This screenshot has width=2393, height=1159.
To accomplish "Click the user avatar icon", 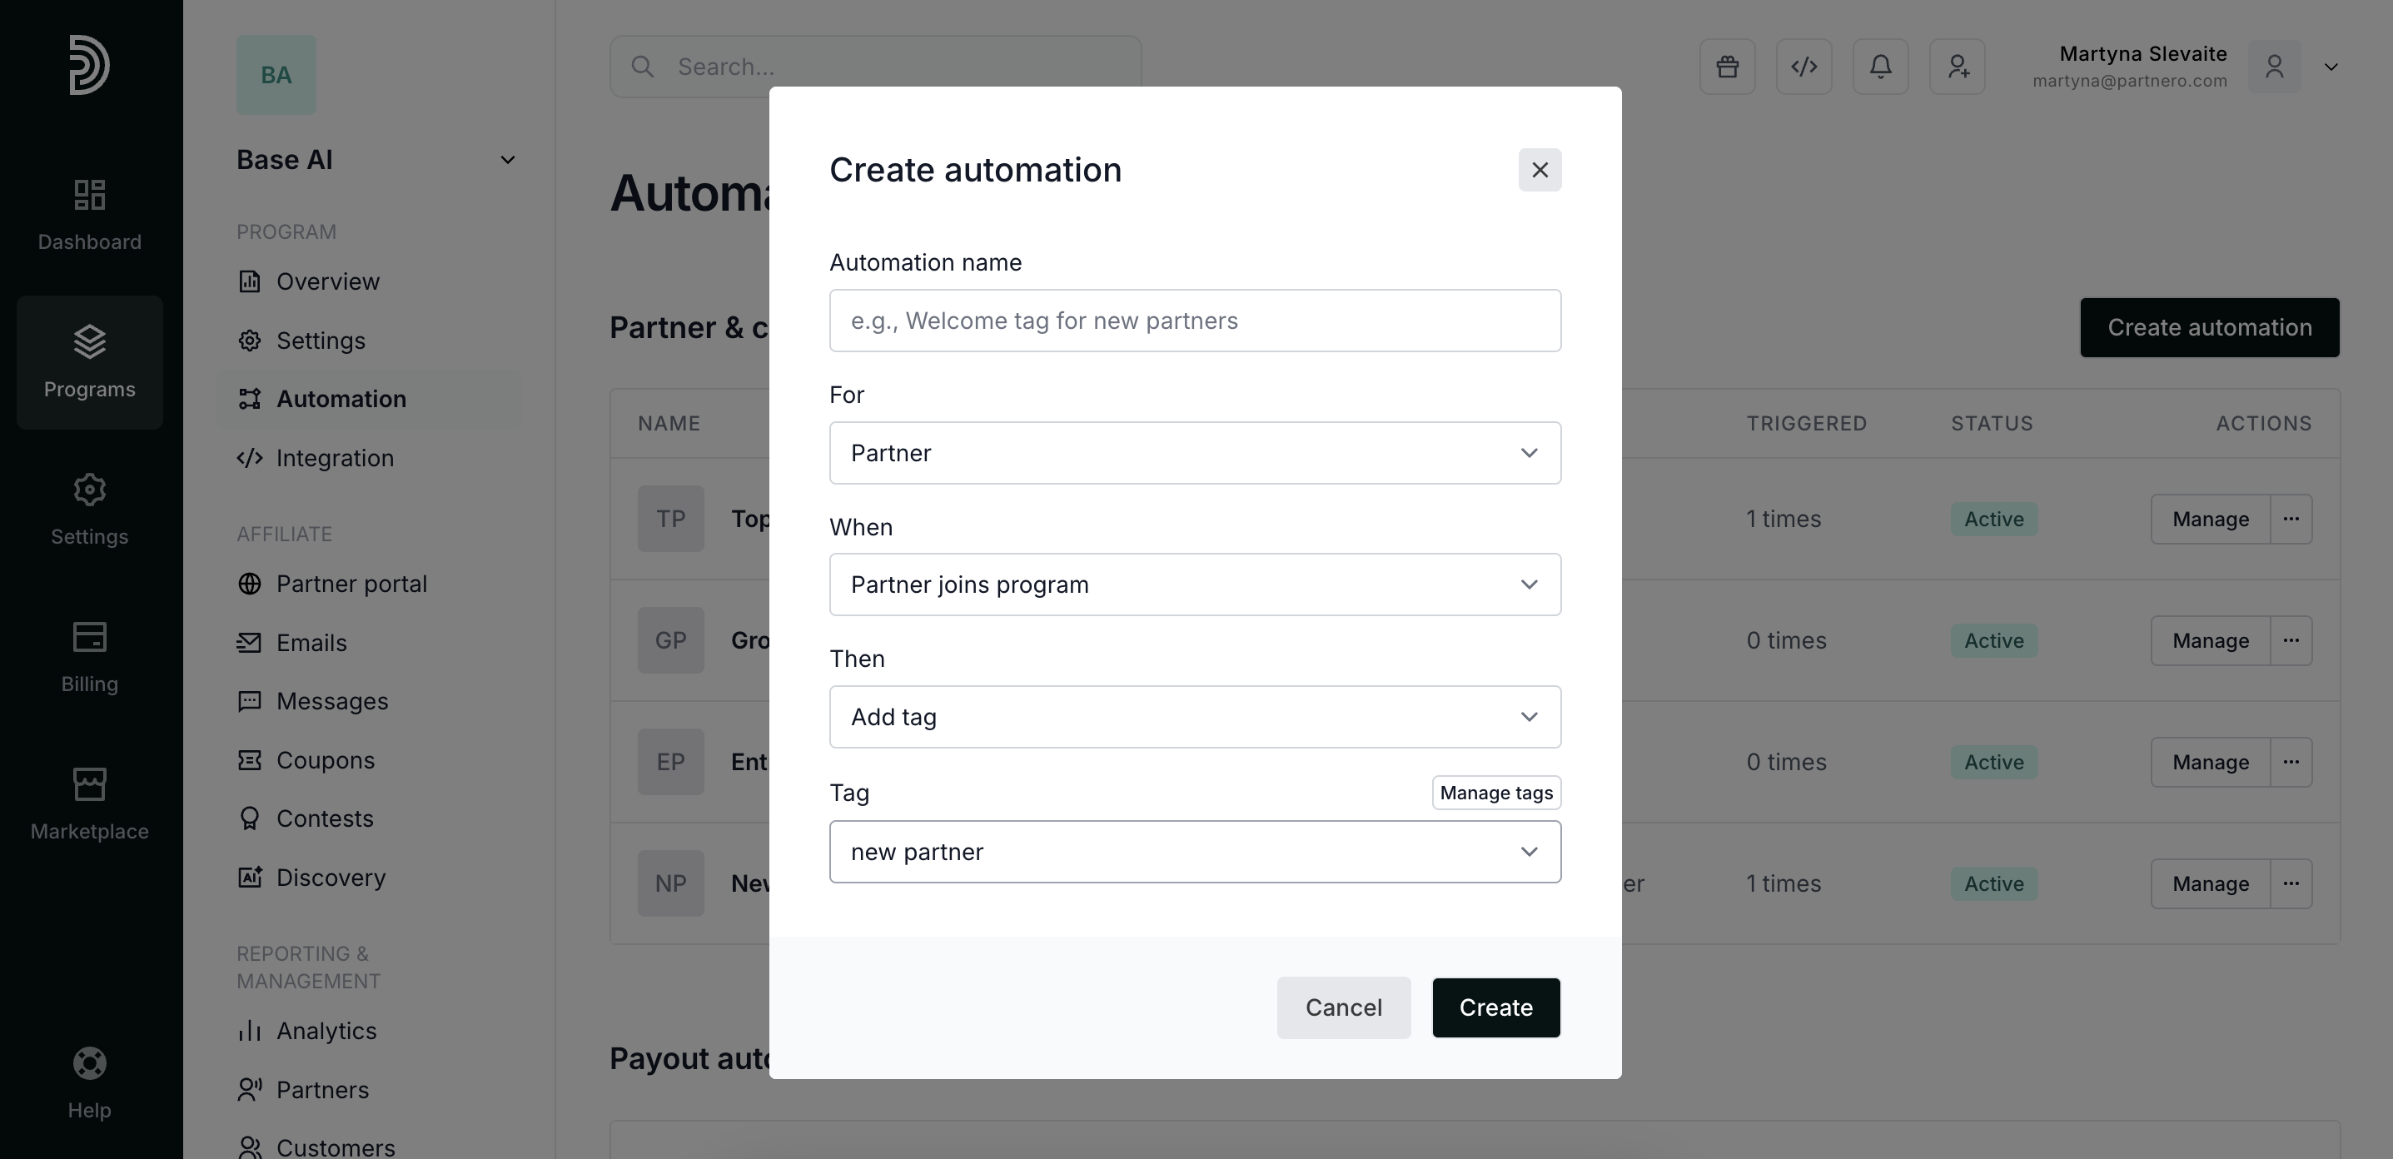I will point(2273,67).
